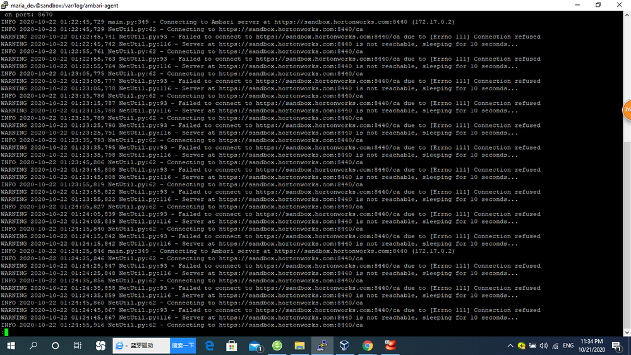Image resolution: width=631 pixels, height=355 pixels.
Task: Open VirtualBox from taskbar
Action: click(344, 346)
